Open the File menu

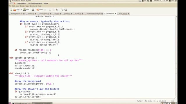coord(10,6)
